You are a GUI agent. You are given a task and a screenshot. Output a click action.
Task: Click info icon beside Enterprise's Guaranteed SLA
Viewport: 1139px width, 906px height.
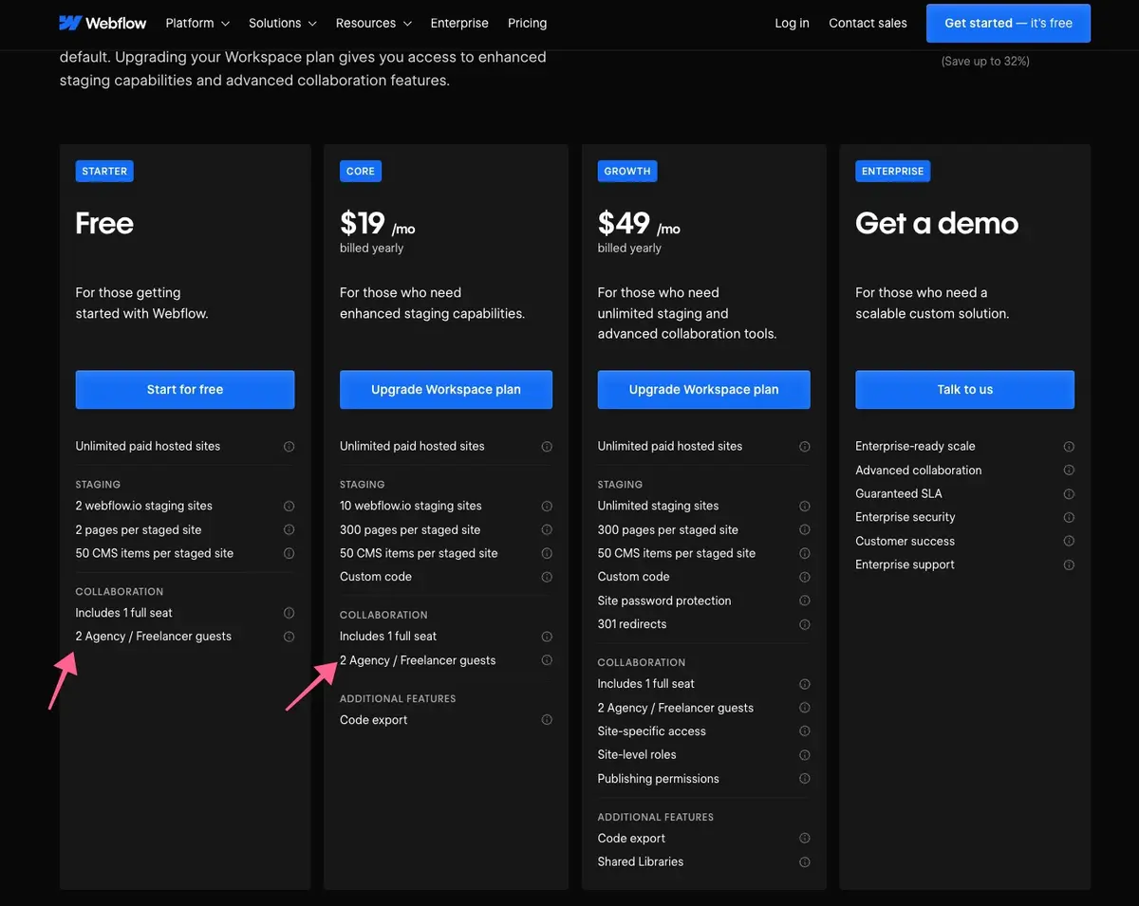point(1069,493)
